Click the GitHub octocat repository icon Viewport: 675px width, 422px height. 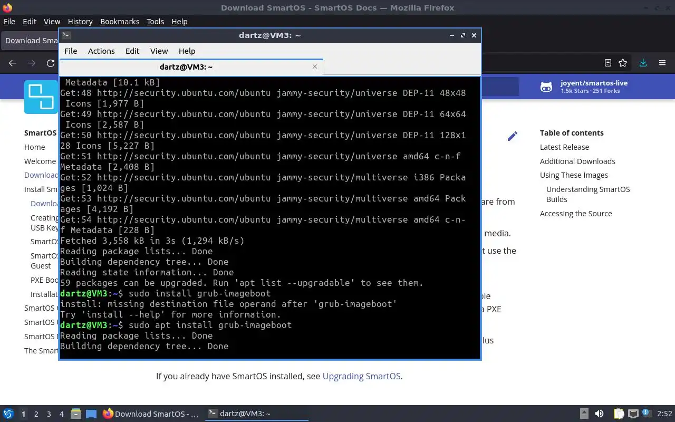tap(546, 87)
